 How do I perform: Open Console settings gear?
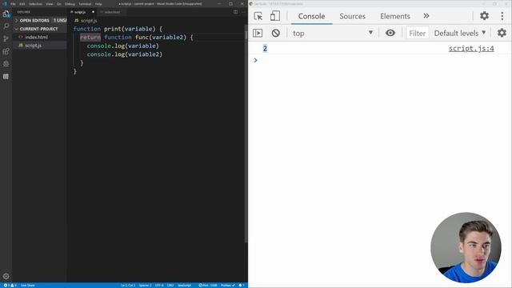coord(502,33)
